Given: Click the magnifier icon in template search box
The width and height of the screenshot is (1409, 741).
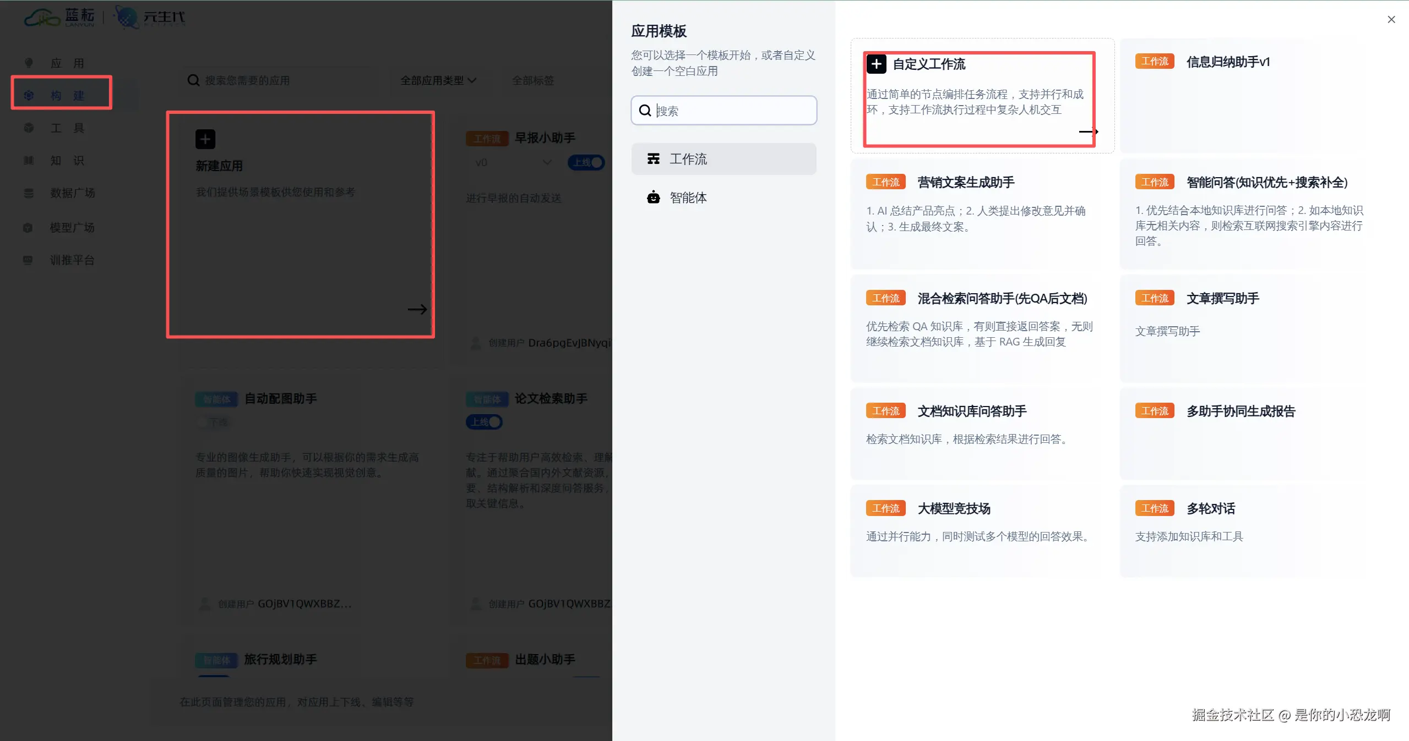Looking at the screenshot, I should 645,111.
